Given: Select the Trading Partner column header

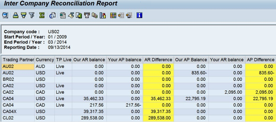Looking at the screenshot, I should [x=18, y=60].
